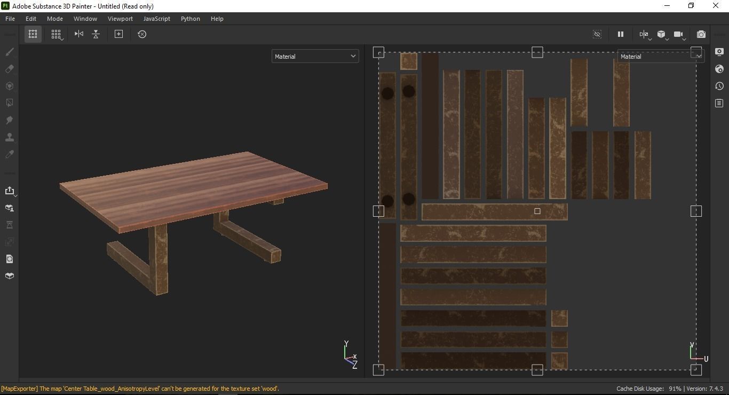Screen dimensions: 729x395
Task: Open the Help menu
Action: pos(217,19)
